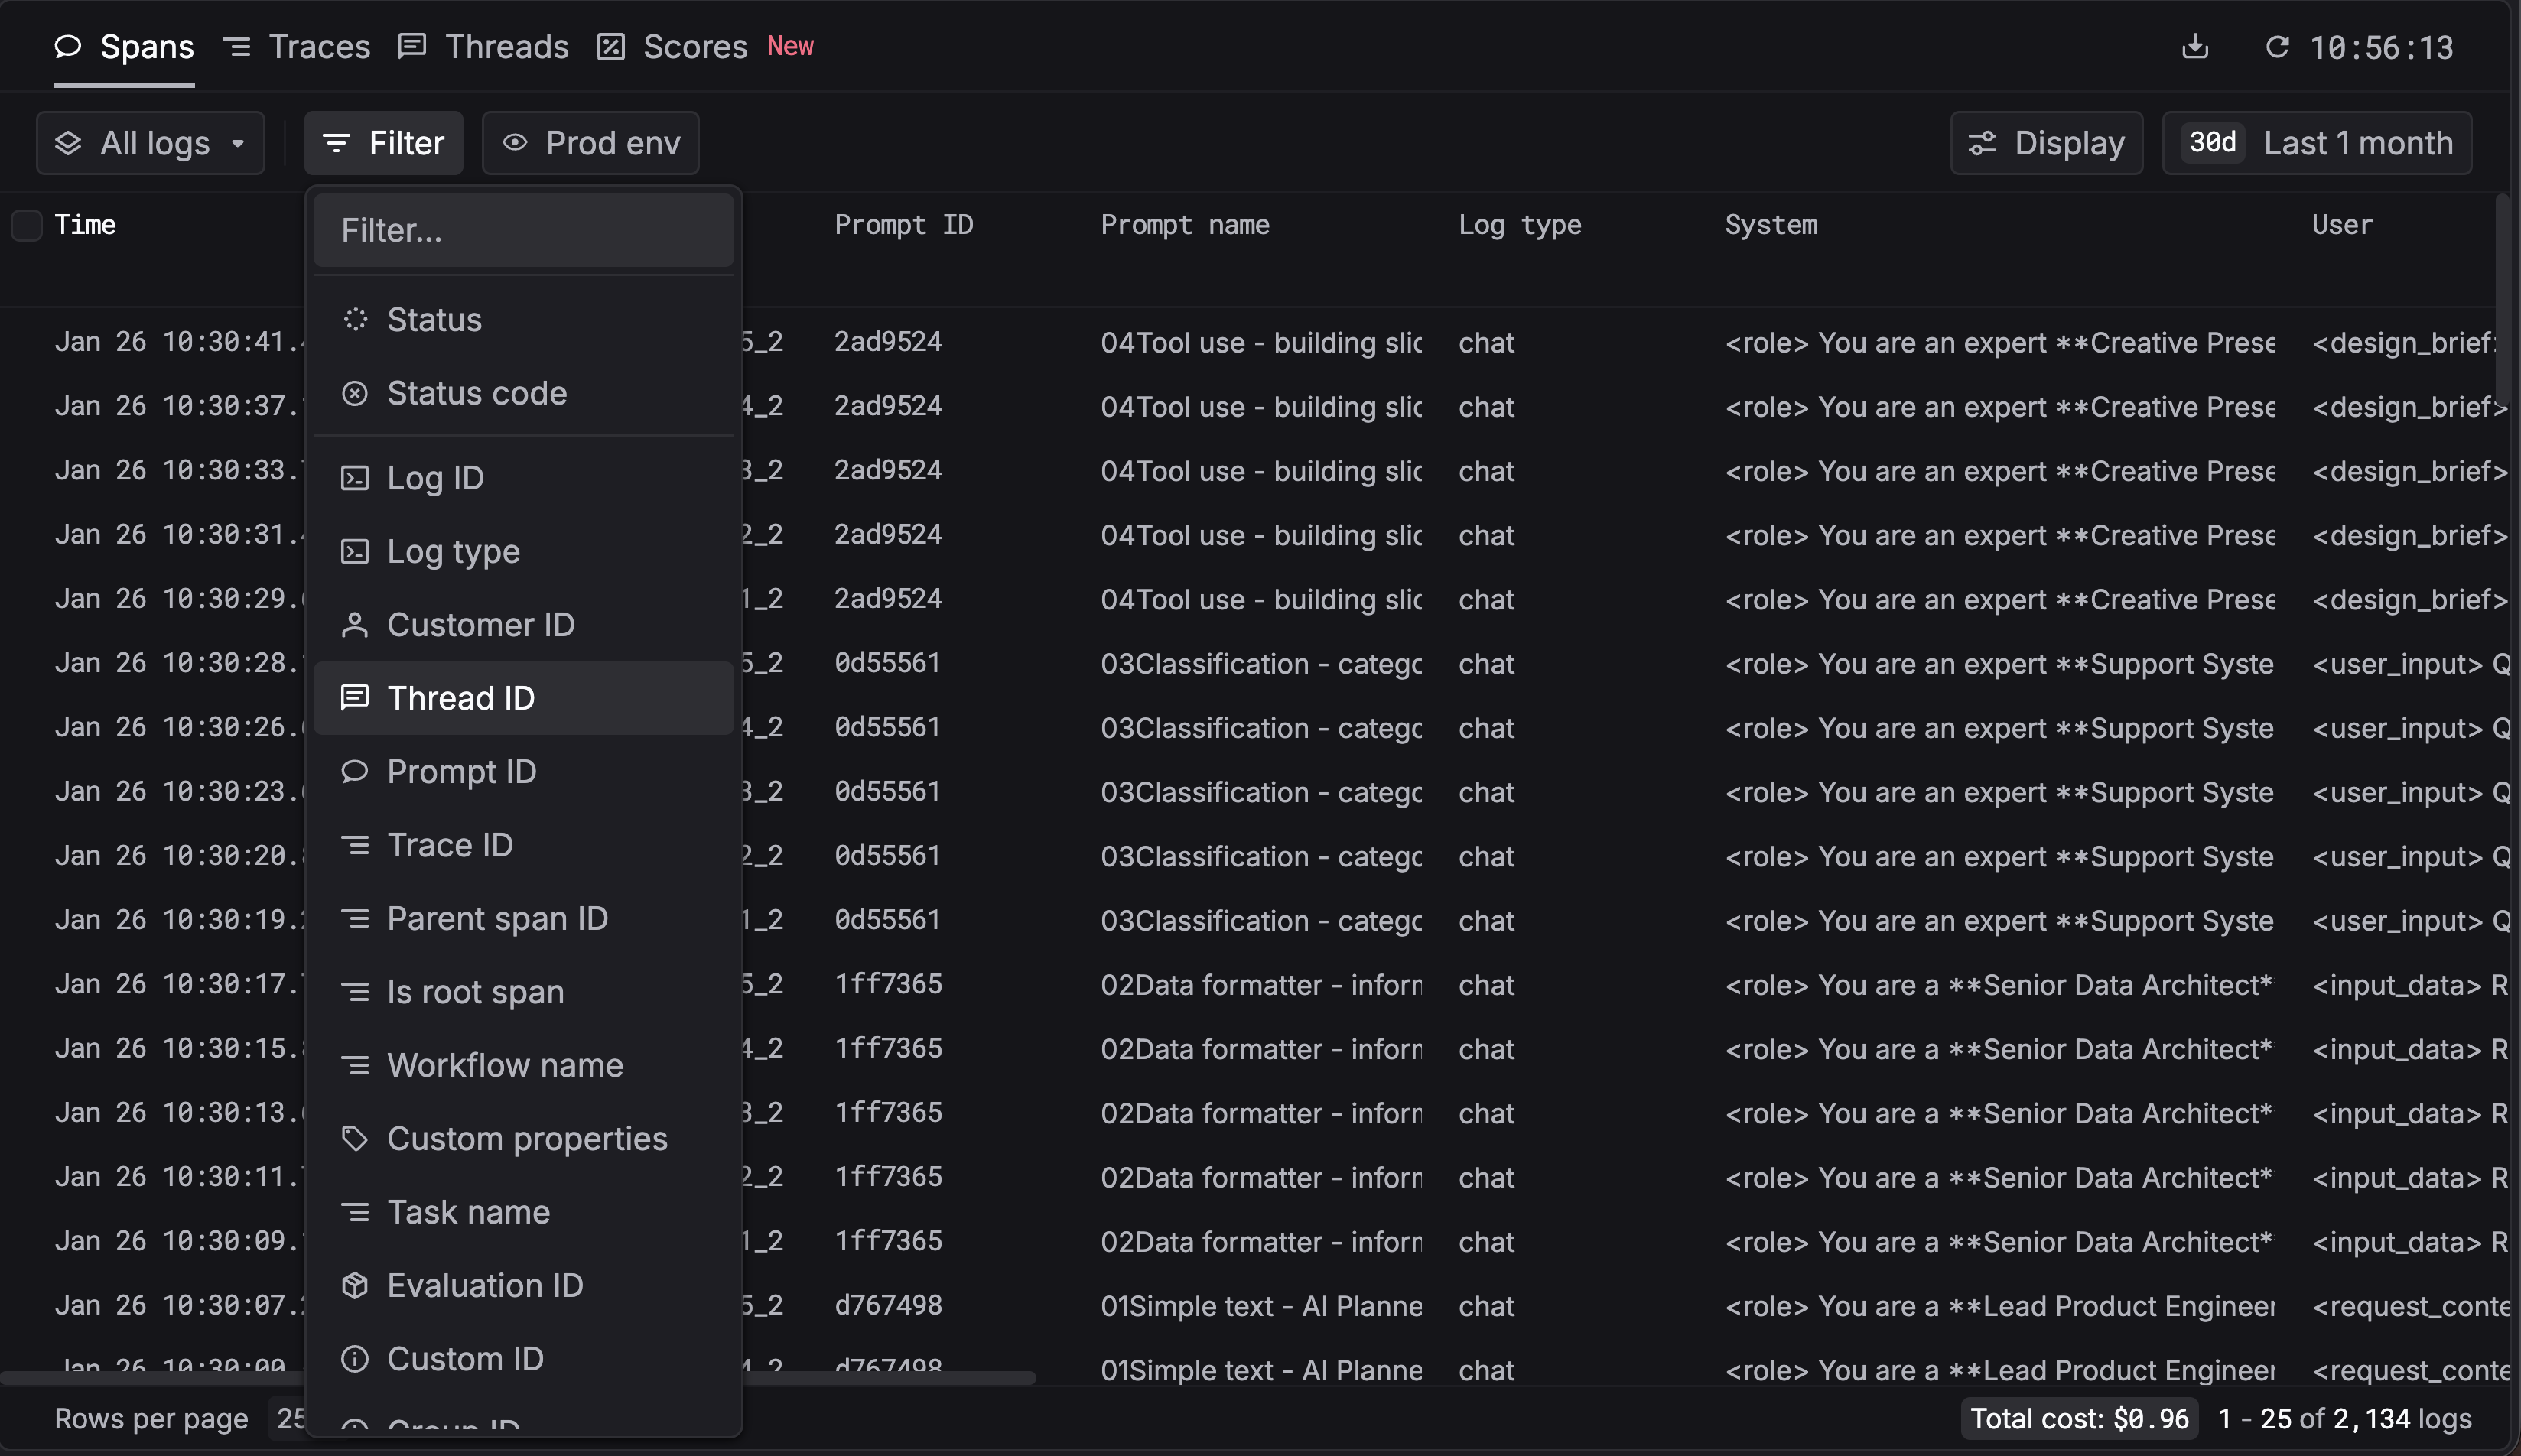Click the Evaluation ID cube icon
Image resolution: width=2521 pixels, height=1456 pixels.
[x=355, y=1285]
